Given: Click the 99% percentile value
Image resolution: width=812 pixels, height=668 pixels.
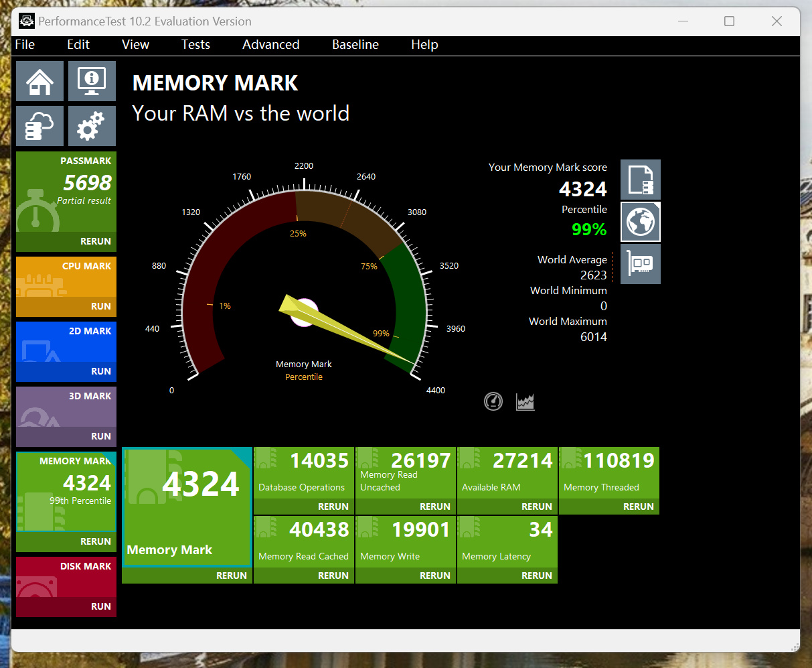Looking at the screenshot, I should (x=589, y=230).
